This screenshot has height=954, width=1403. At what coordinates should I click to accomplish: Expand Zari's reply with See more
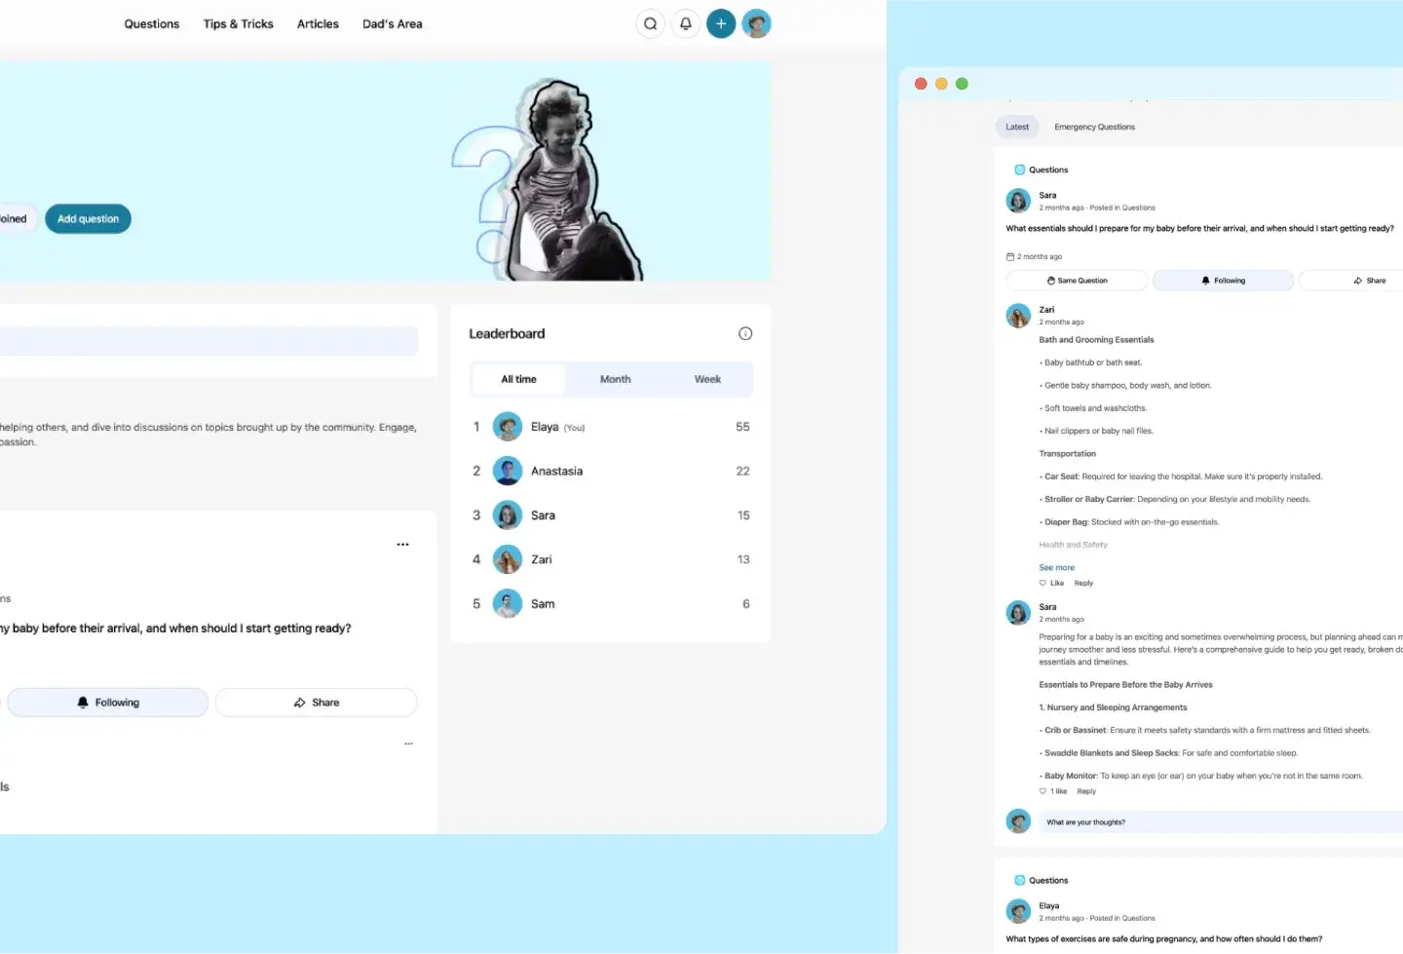coord(1056,567)
